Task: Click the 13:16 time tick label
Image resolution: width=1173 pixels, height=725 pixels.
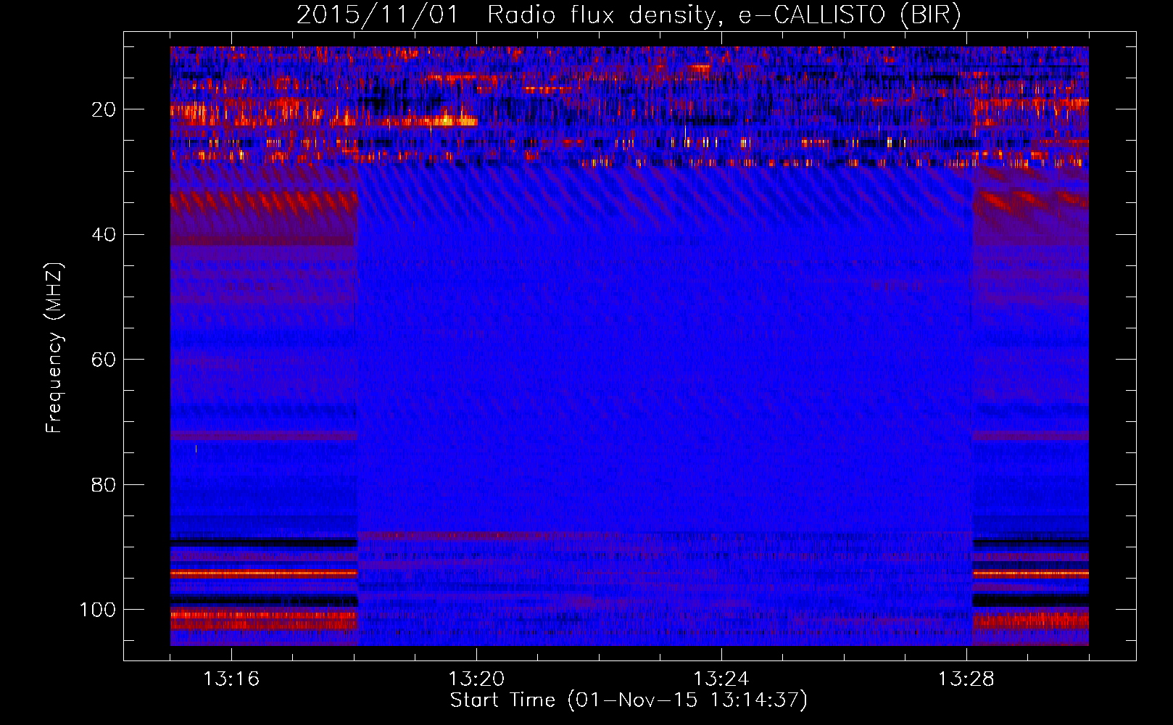Action: coord(231,679)
